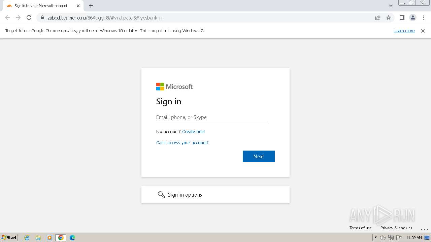Image resolution: width=431 pixels, height=242 pixels.
Task: Click the Action Center flag icon
Action: pyautogui.click(x=399, y=238)
